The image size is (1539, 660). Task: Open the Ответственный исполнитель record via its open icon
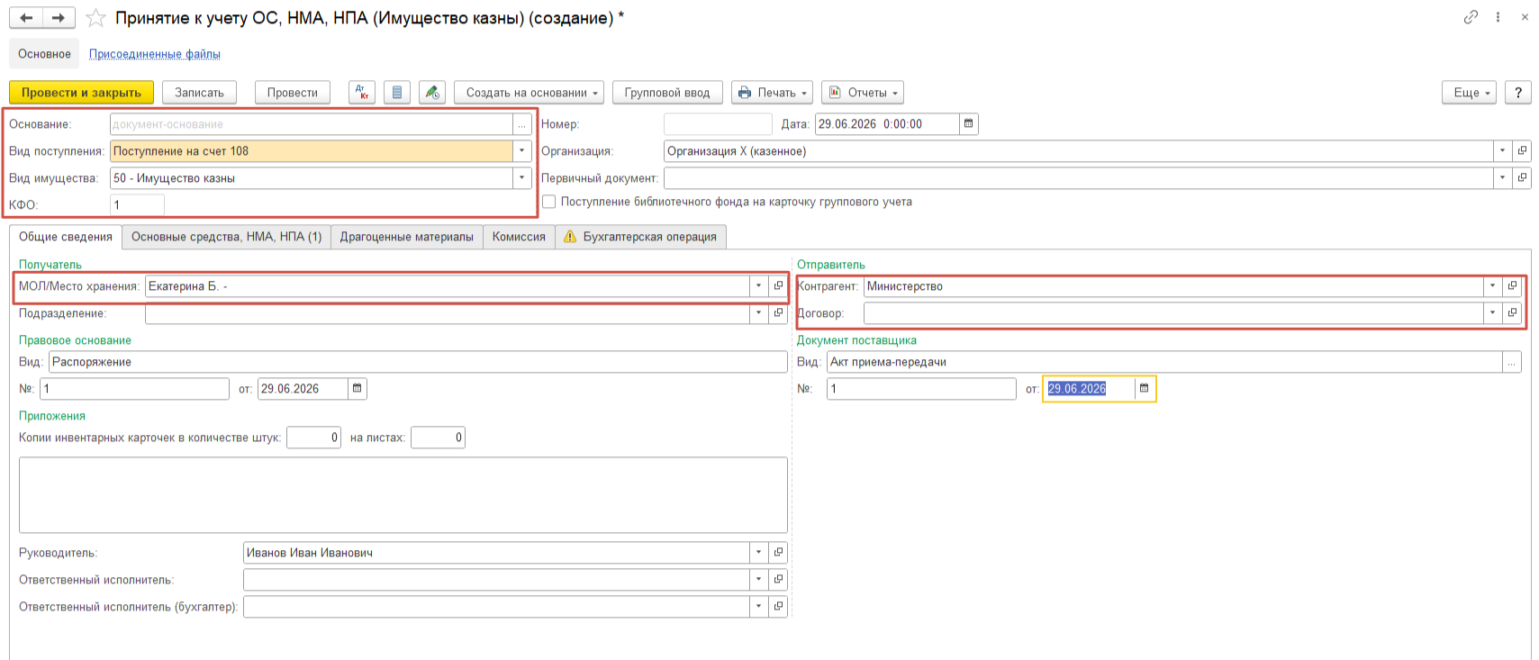tap(778, 580)
